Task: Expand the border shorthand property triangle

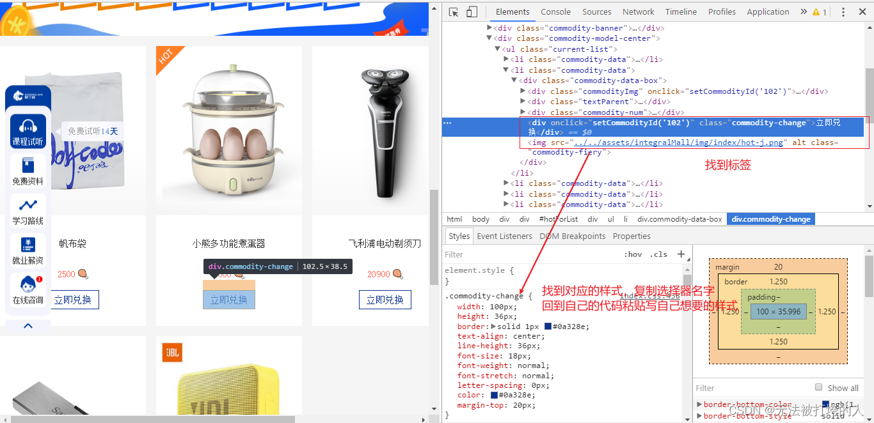Action: click(493, 327)
